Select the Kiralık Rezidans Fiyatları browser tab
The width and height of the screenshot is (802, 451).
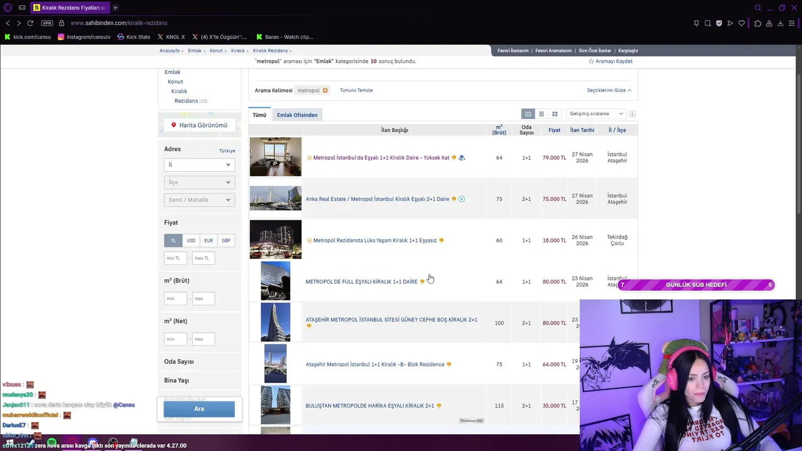pyautogui.click(x=69, y=8)
